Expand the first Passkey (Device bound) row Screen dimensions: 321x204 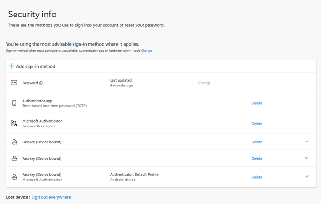pyautogui.click(x=307, y=141)
